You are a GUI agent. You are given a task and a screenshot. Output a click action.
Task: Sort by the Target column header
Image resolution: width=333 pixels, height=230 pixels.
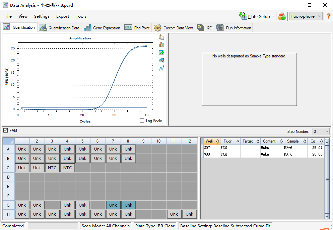click(250, 141)
